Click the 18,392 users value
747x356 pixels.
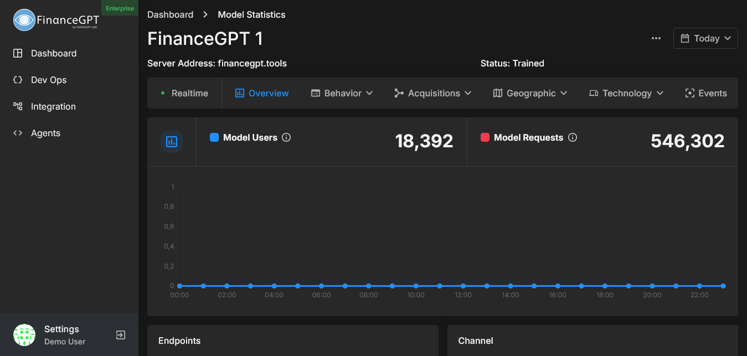(424, 141)
